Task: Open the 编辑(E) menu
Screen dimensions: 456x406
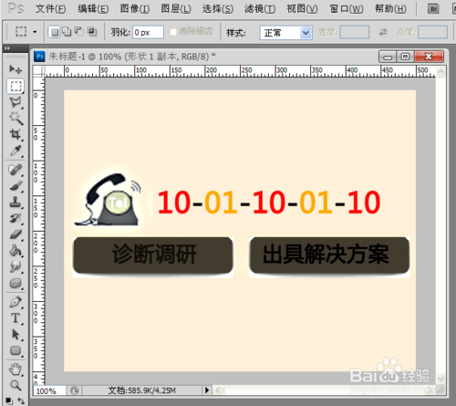Action: [93, 9]
